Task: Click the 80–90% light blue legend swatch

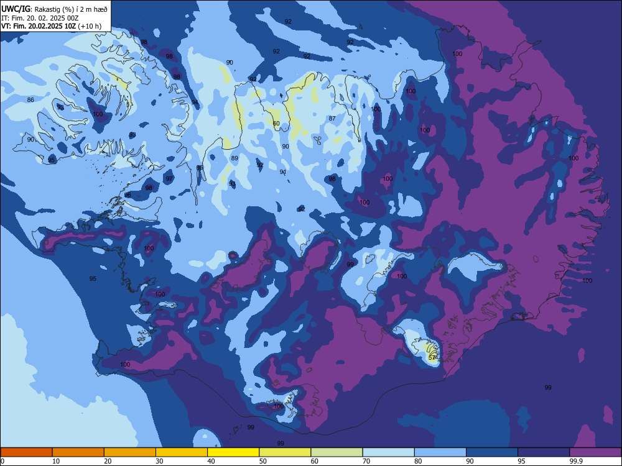Action: [x=440, y=452]
